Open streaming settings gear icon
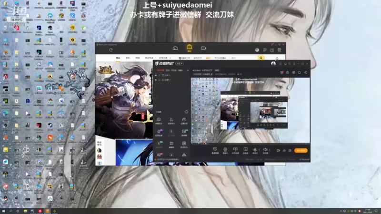Viewport: 381px width, 214px height. coord(290,150)
